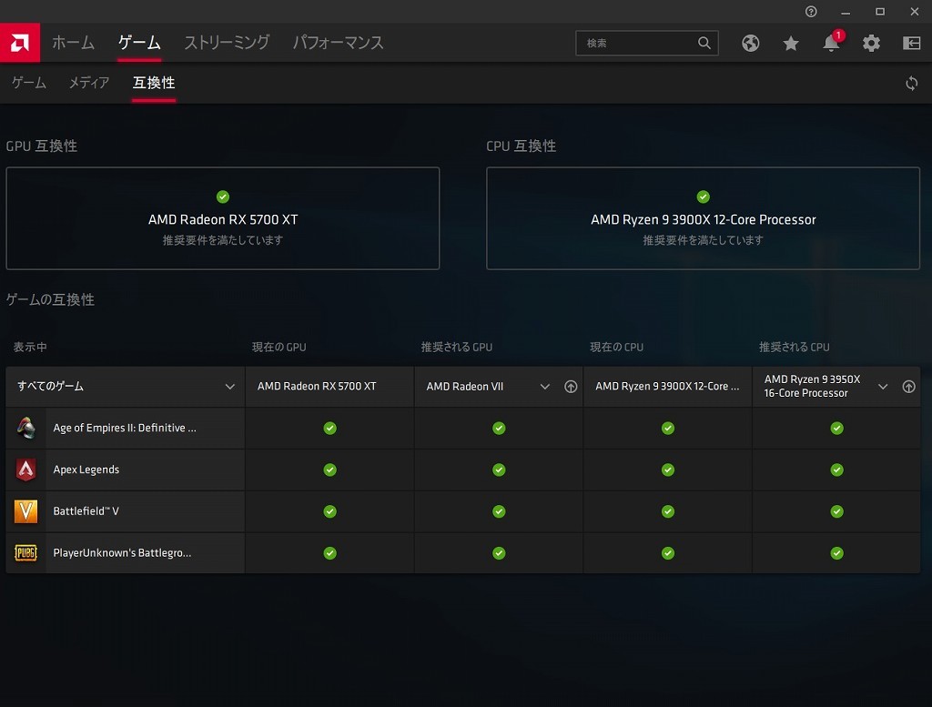
Task: Click Age of Empires recommended CPU check mark
Action: (837, 429)
